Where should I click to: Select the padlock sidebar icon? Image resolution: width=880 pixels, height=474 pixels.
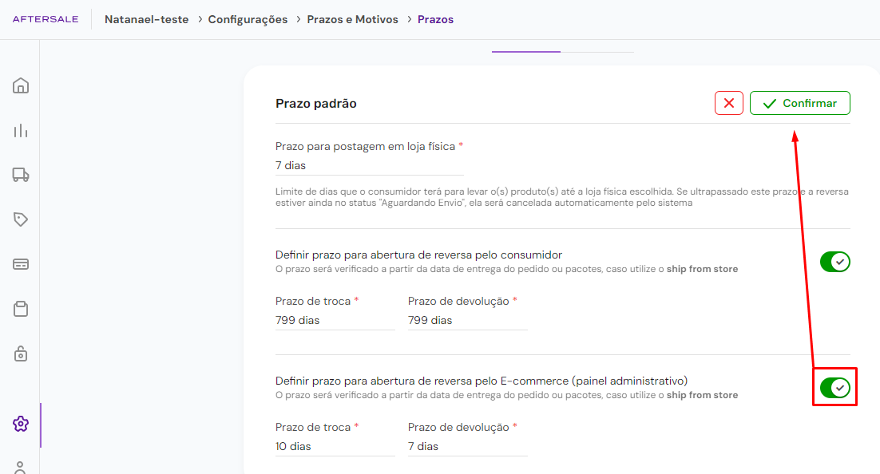pos(21,354)
